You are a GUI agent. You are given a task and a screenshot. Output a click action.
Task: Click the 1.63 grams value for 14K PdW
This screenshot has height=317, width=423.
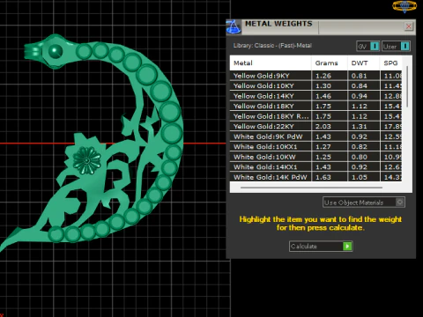click(x=323, y=177)
